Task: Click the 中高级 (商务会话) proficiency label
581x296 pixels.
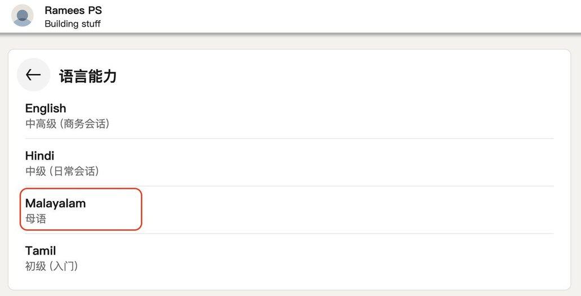Action: click(x=68, y=124)
